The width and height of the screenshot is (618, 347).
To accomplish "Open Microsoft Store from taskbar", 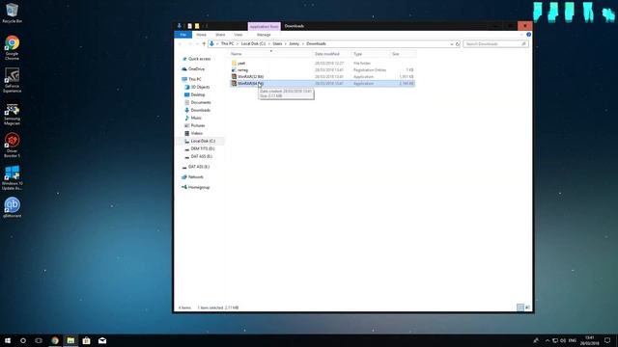I will [86, 340].
